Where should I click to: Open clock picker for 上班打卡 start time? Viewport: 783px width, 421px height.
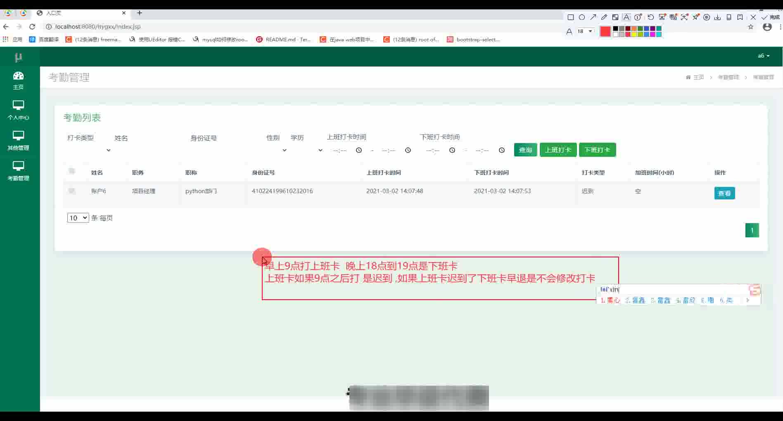coord(359,150)
